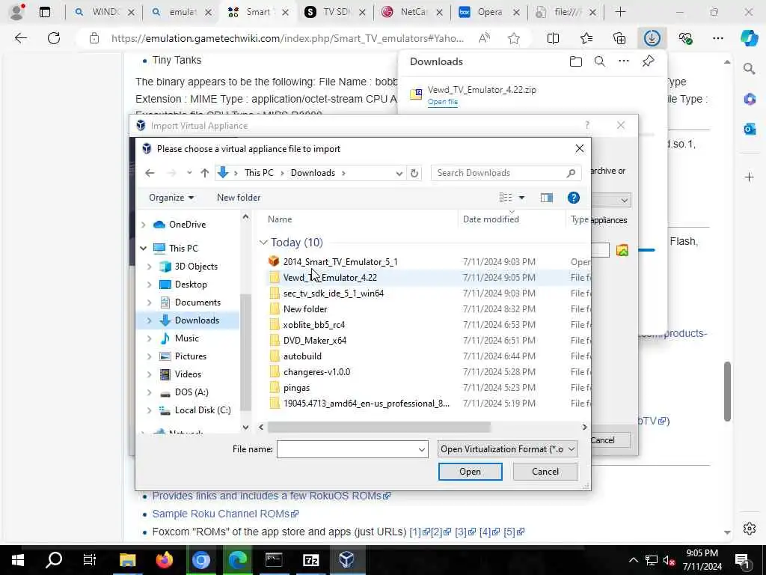
Task: Change the view layout icon
Action: (x=506, y=198)
